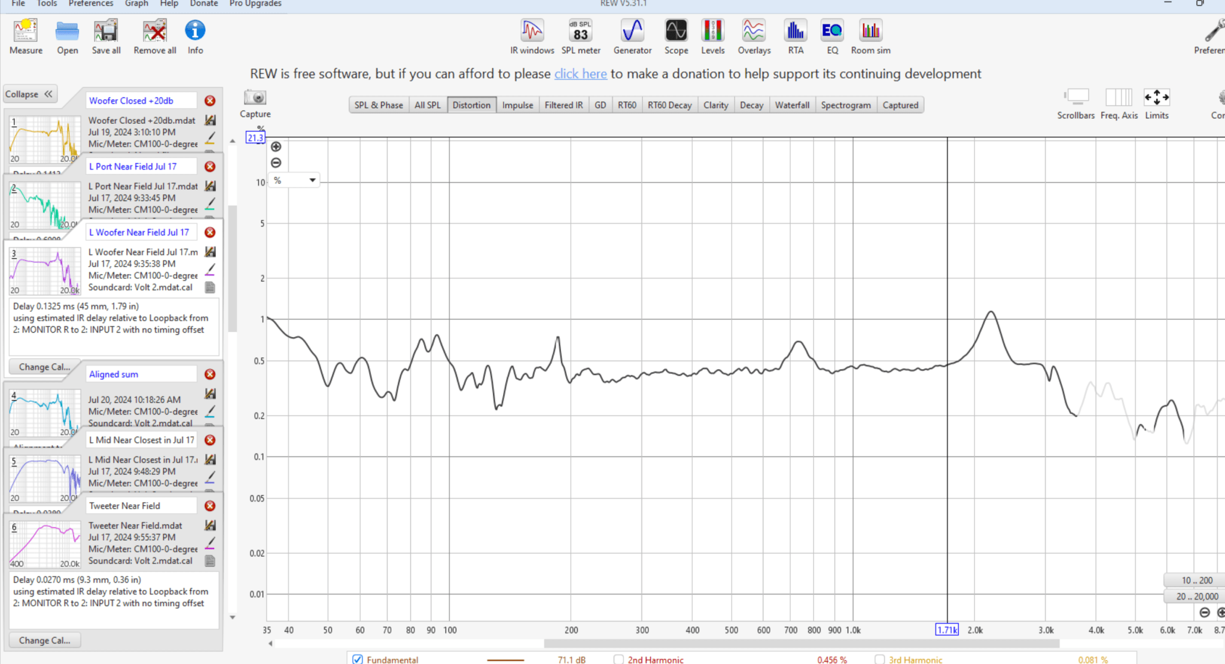This screenshot has height=664, width=1225.
Task: Select the Woofer Closed +20db thumbnail graph
Action: tap(45, 139)
